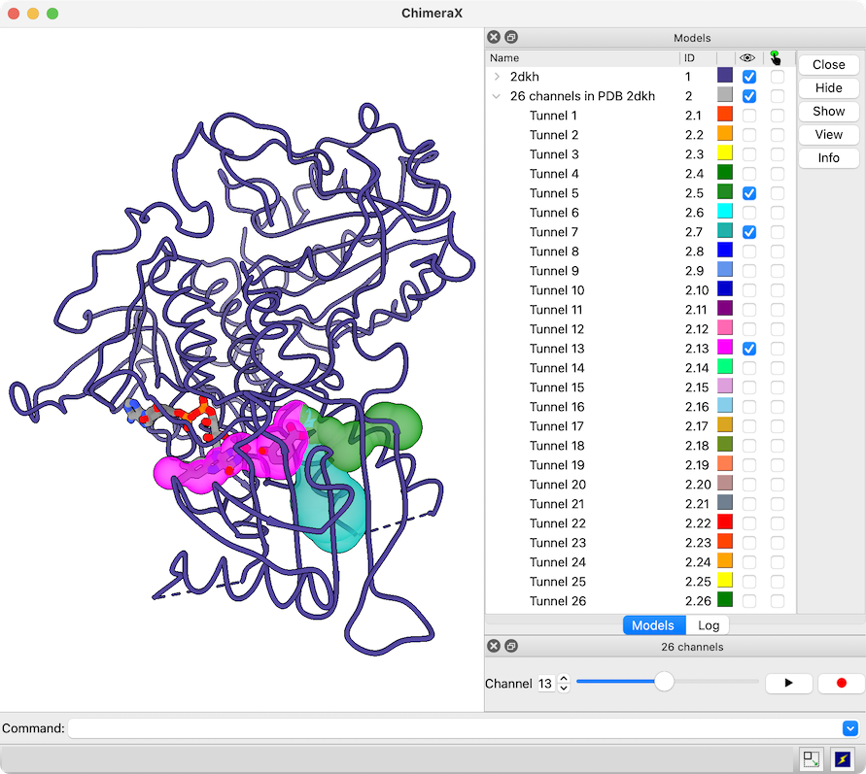Click the Info button
Image resolution: width=866 pixels, height=774 pixels.
(828, 157)
